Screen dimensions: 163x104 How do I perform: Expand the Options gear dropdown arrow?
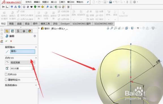(137, 2)
